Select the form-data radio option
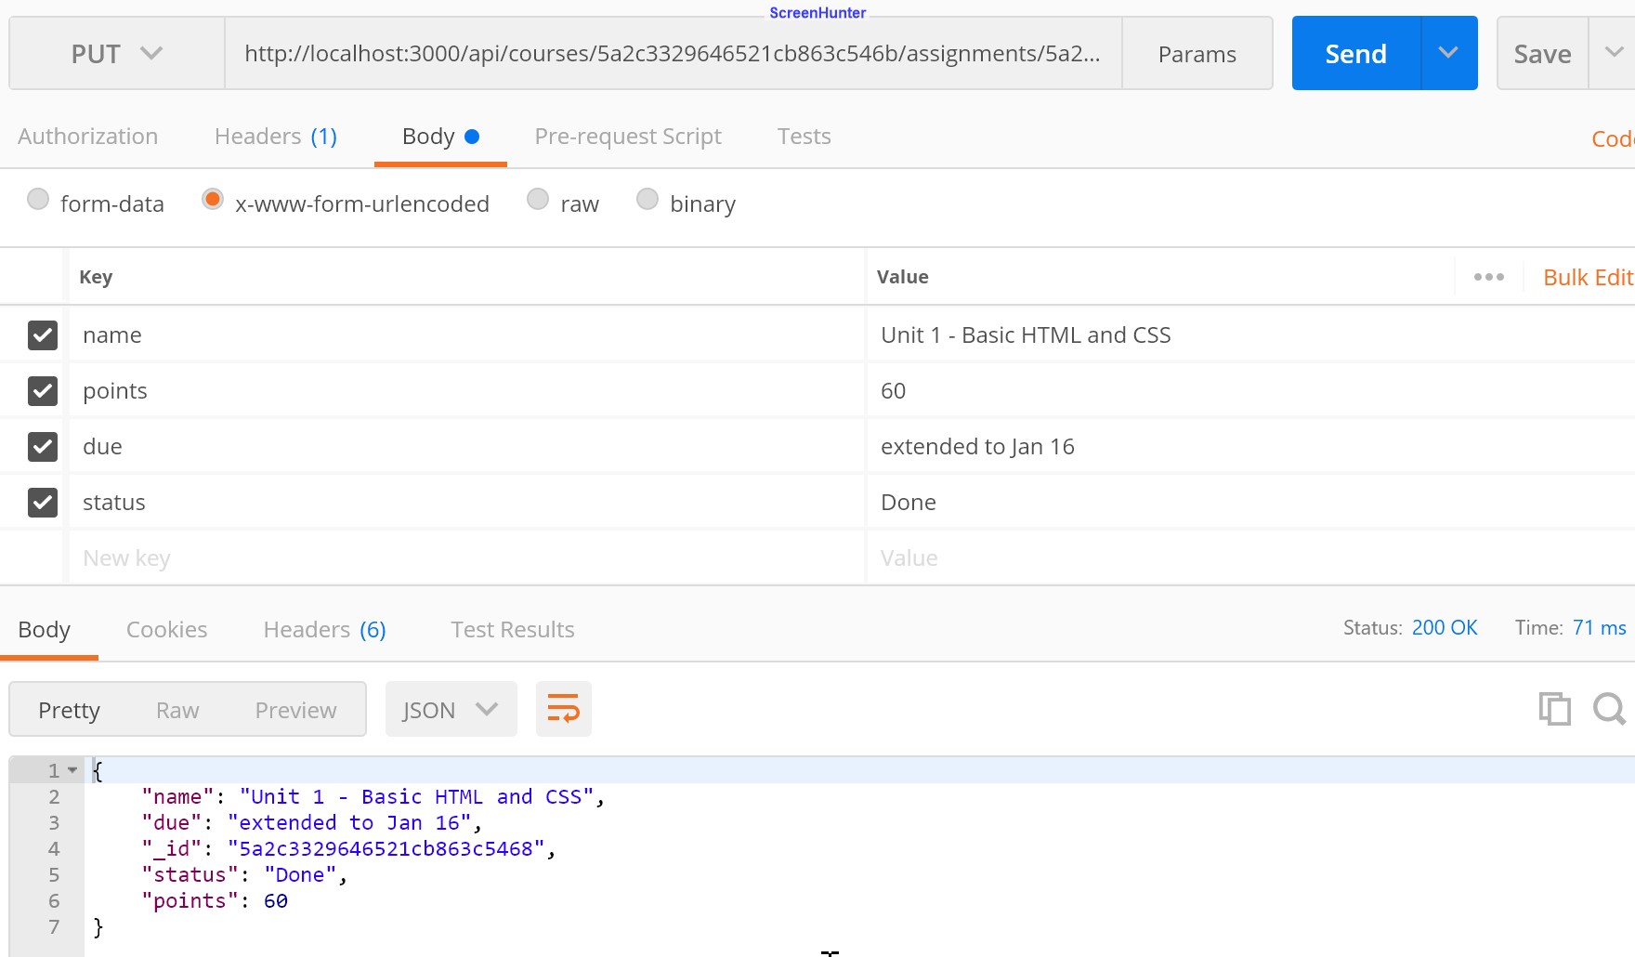Viewport: 1635px width, 957px height. tap(38, 200)
